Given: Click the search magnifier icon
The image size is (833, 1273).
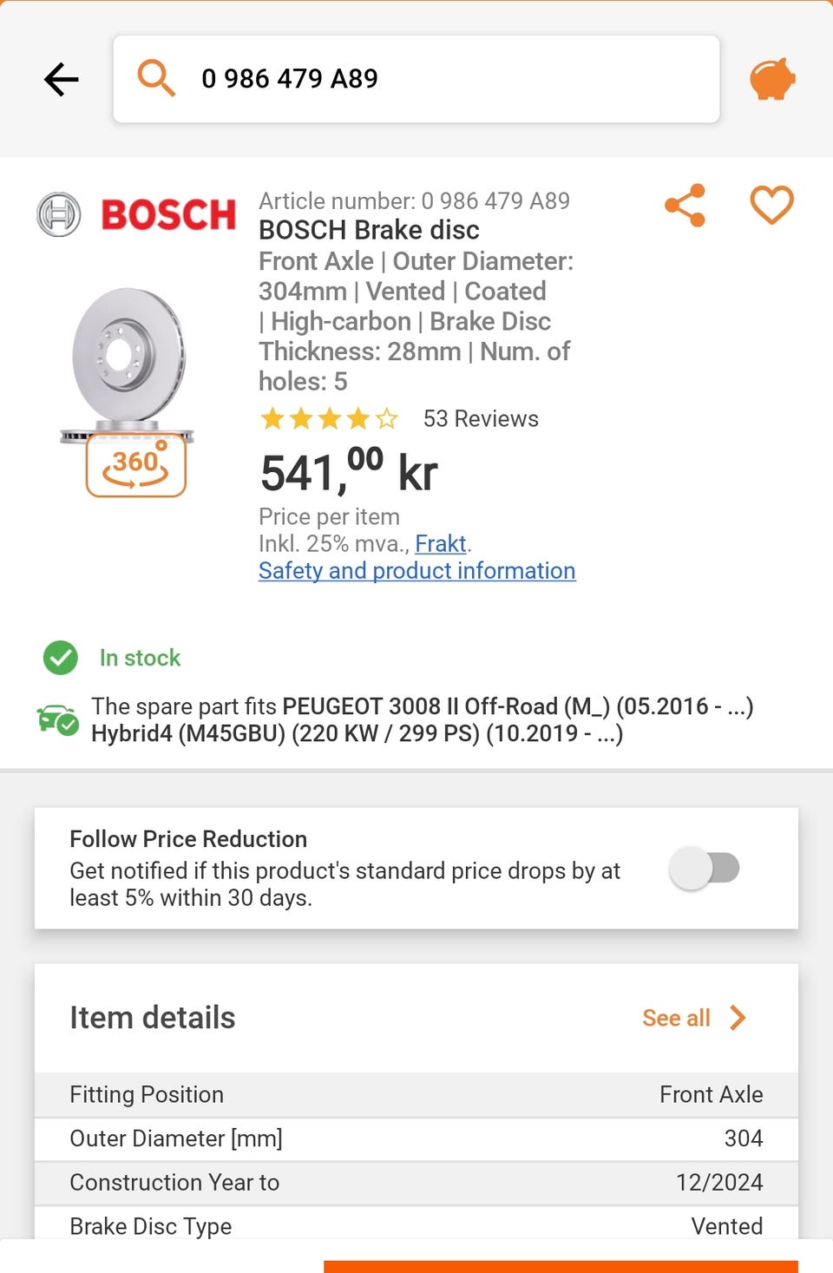Looking at the screenshot, I should point(156,78).
